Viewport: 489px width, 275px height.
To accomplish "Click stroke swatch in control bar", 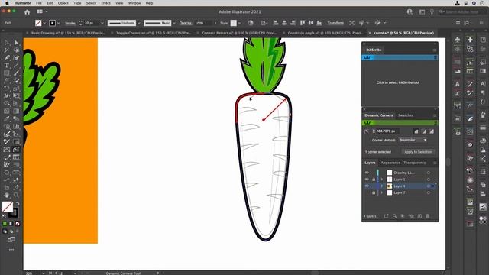I will 52,23.
